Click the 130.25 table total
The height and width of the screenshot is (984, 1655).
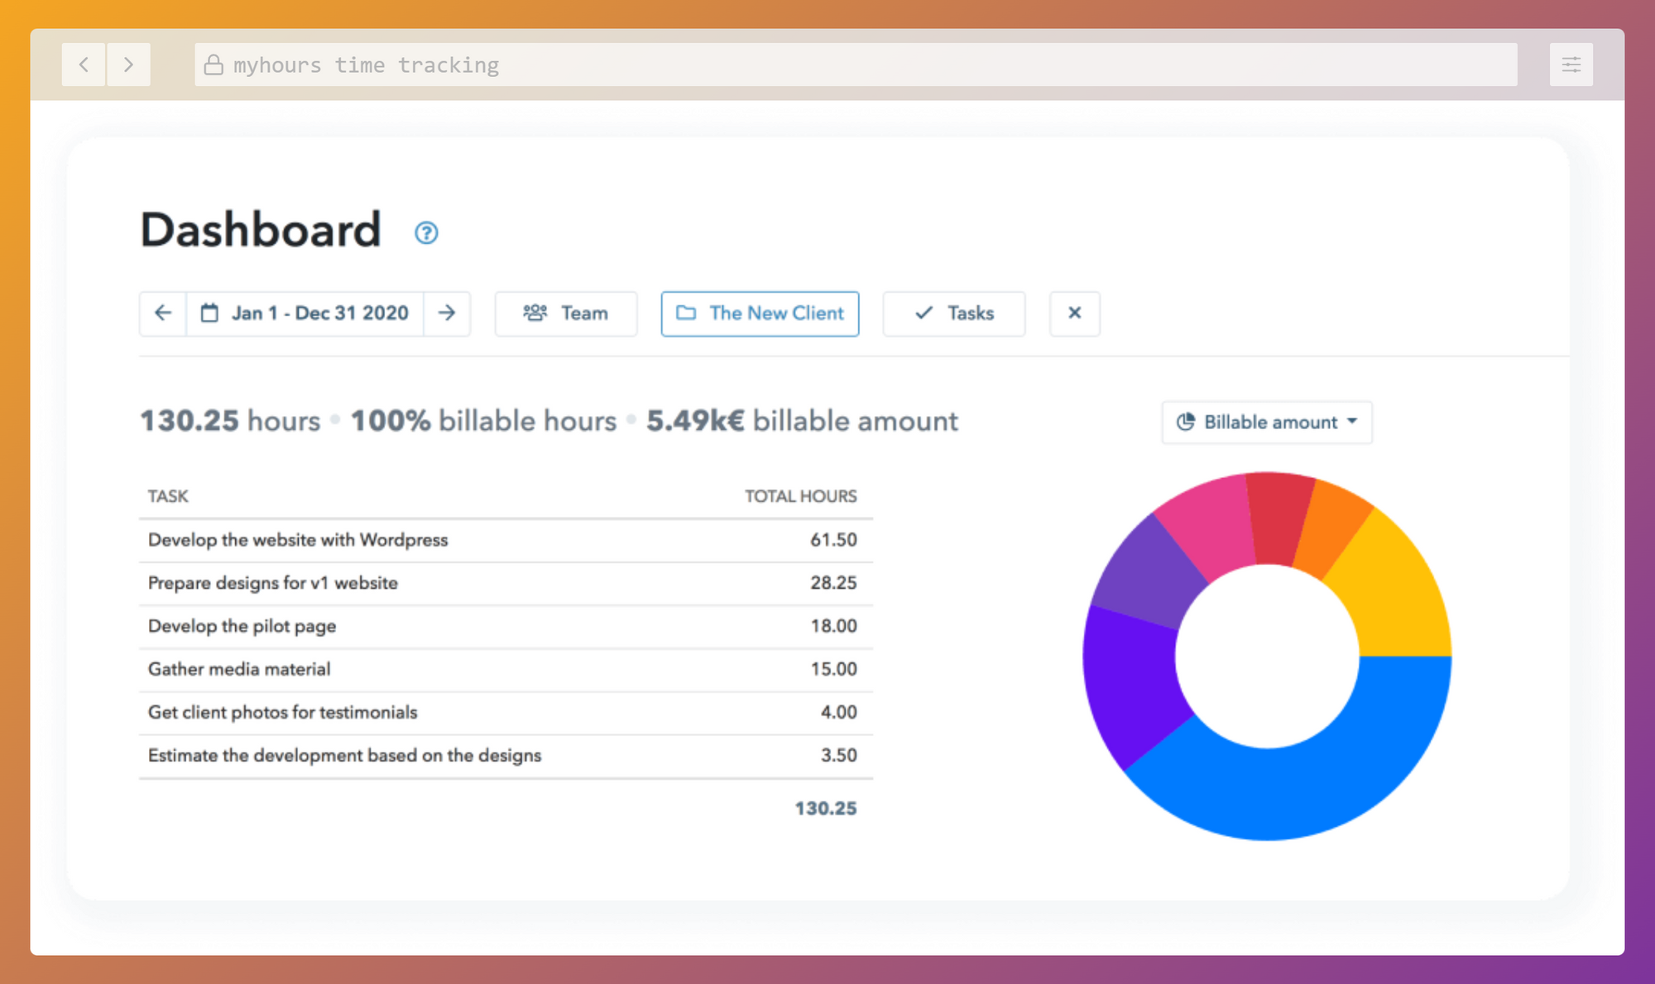pos(826,809)
